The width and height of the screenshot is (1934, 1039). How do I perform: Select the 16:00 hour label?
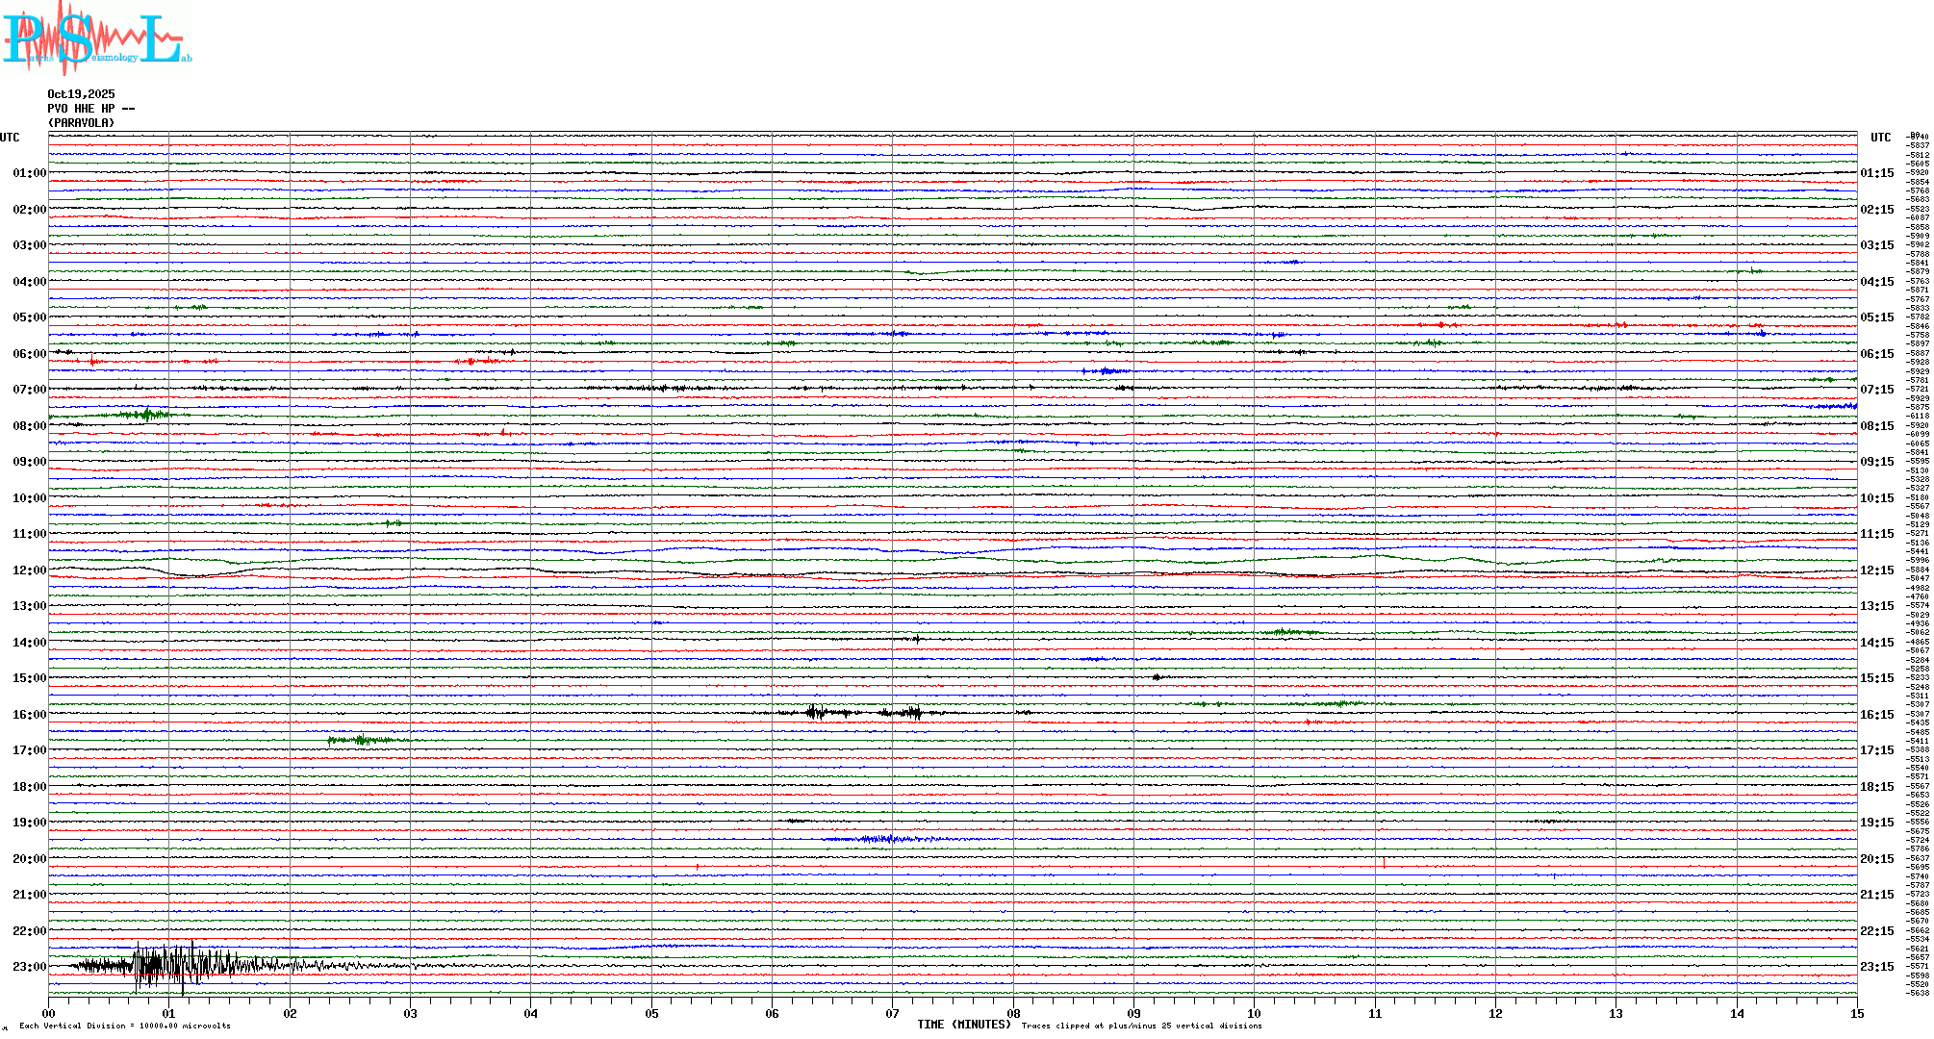tap(29, 715)
